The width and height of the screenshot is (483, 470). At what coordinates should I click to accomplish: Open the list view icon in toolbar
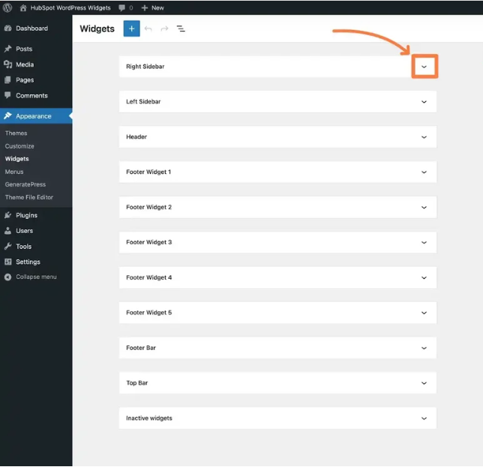point(181,28)
